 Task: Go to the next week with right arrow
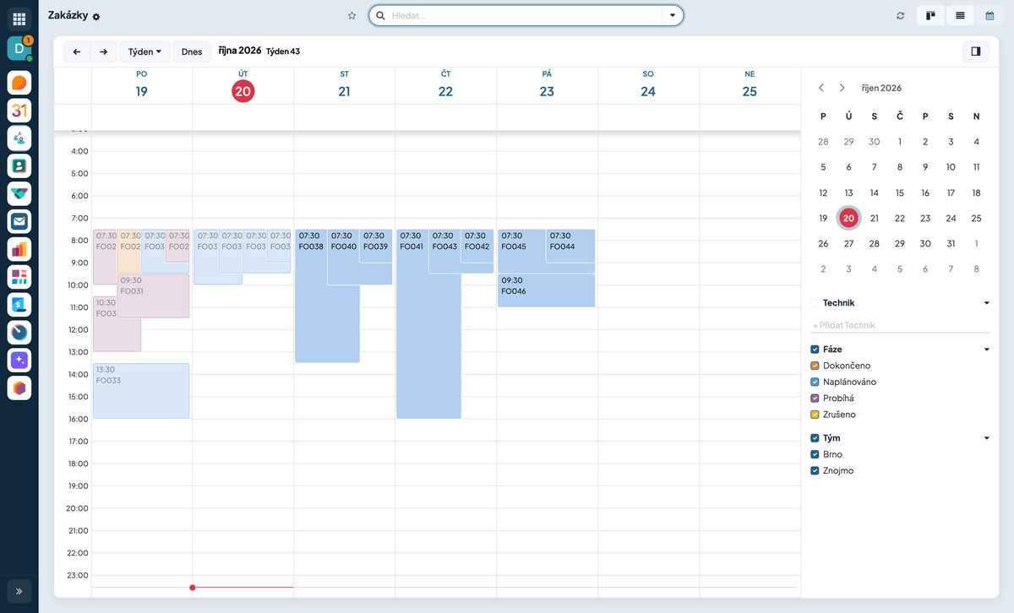coord(103,52)
